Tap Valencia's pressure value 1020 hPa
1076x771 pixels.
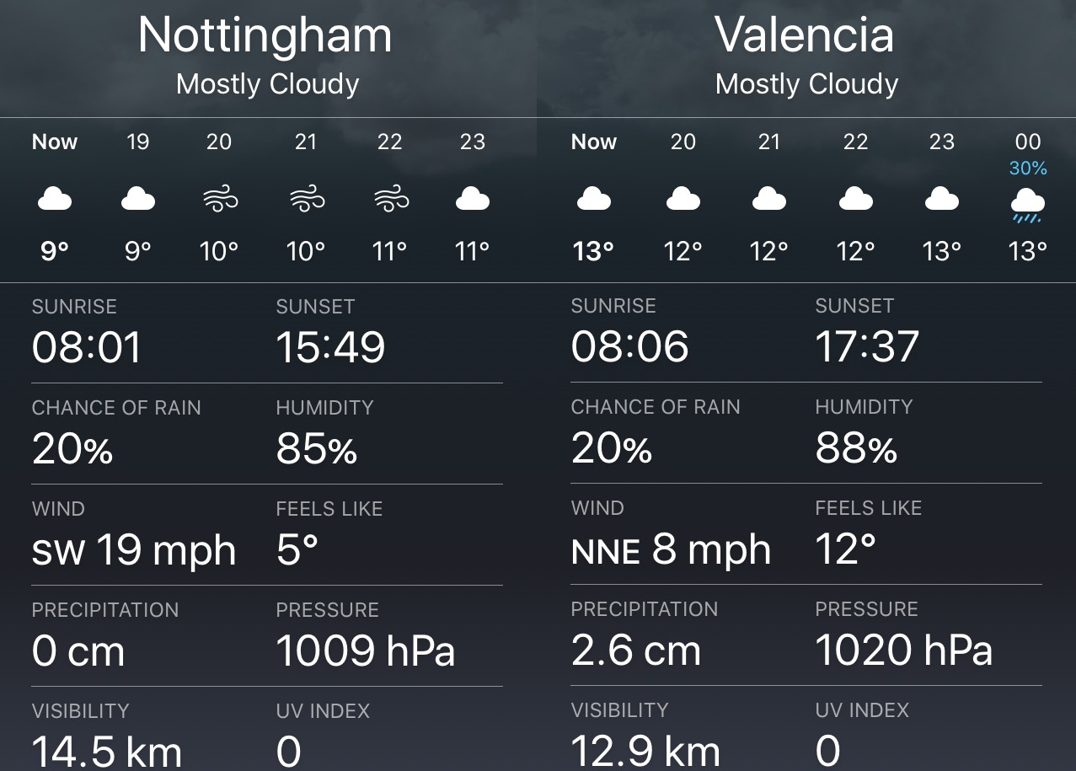(903, 651)
